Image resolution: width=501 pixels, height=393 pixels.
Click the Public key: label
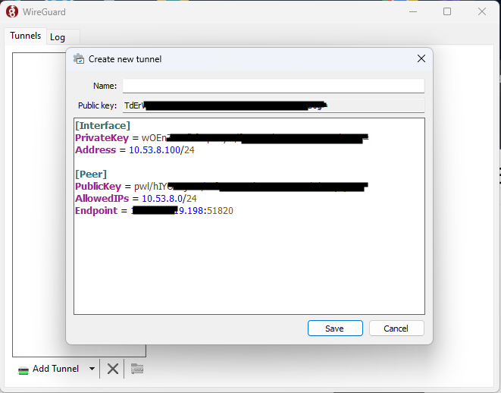tap(98, 105)
